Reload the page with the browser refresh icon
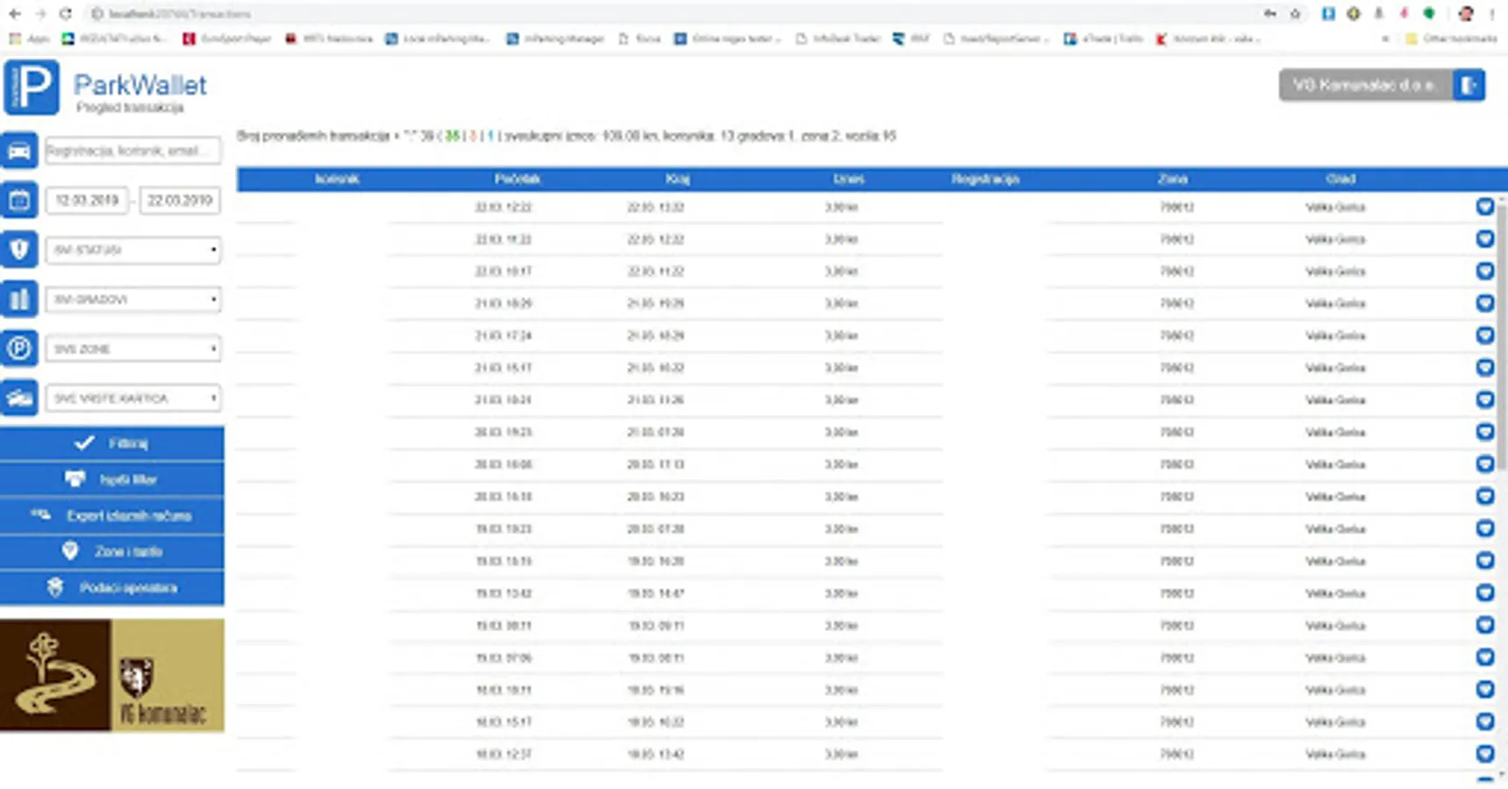Image resolution: width=1508 pixels, height=789 pixels. pyautogui.click(x=66, y=14)
